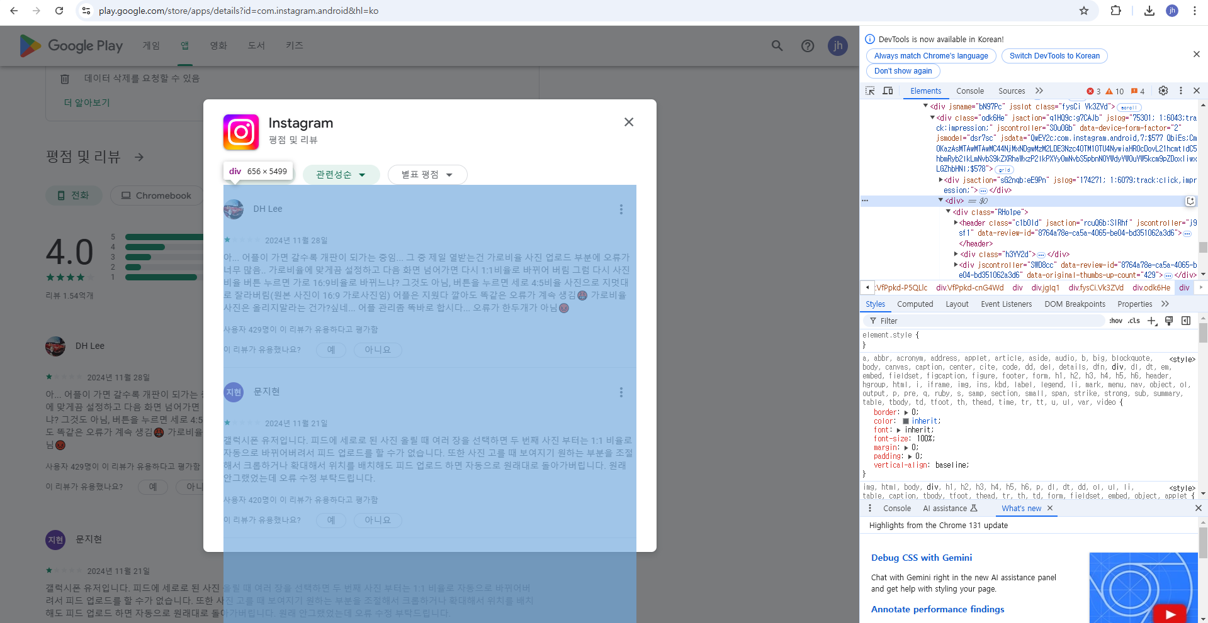Click 아니요 under 문지현 review in dialog

378,521
